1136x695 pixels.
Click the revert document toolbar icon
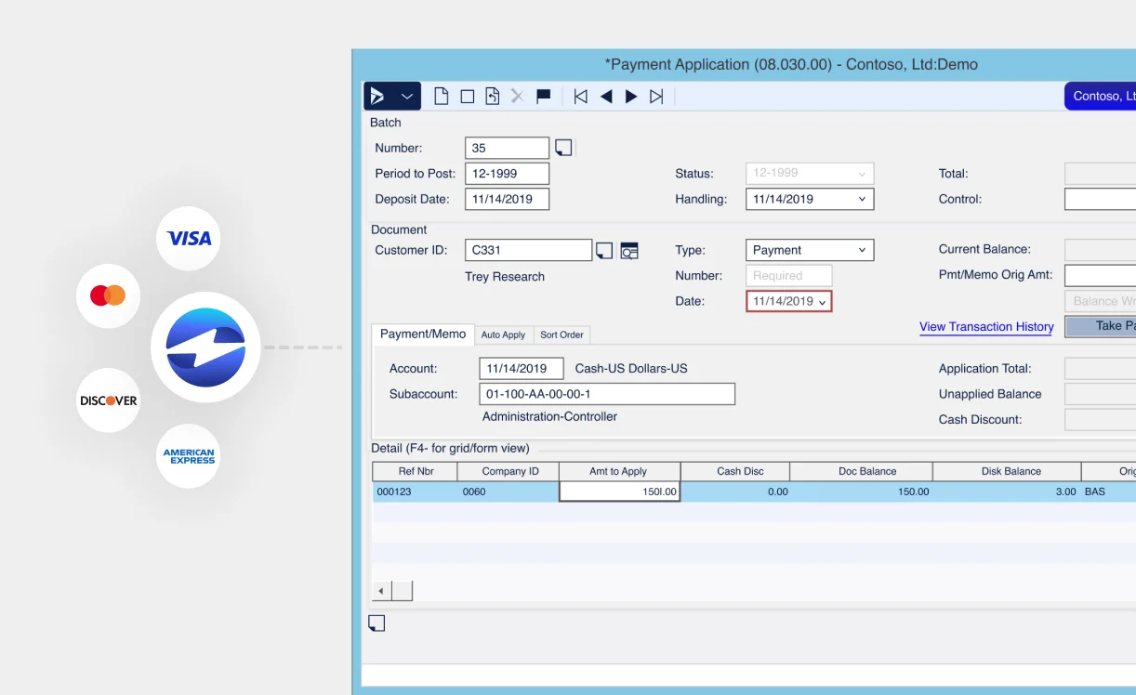coord(493,96)
